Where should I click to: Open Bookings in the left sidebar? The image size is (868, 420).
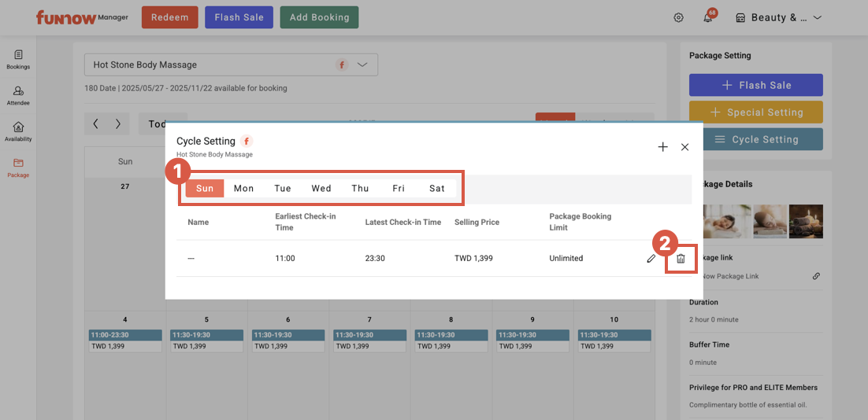[18, 60]
